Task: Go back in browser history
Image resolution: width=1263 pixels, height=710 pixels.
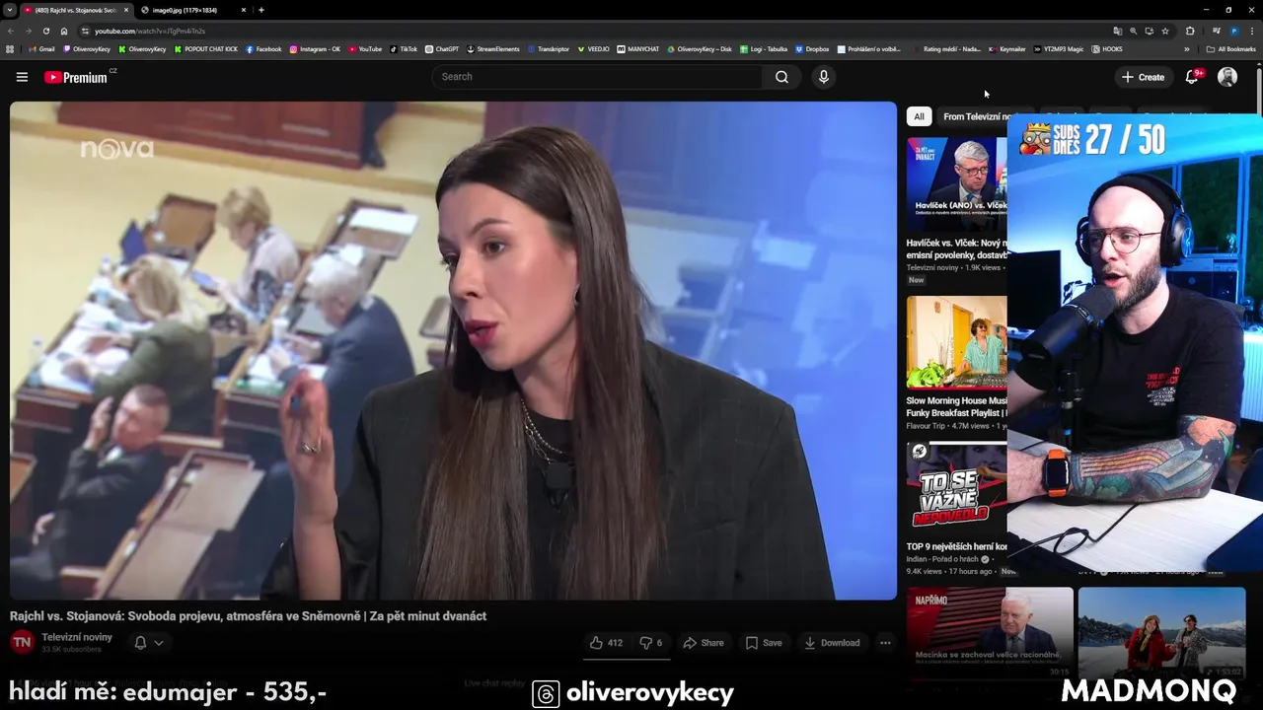Action: pyautogui.click(x=11, y=31)
